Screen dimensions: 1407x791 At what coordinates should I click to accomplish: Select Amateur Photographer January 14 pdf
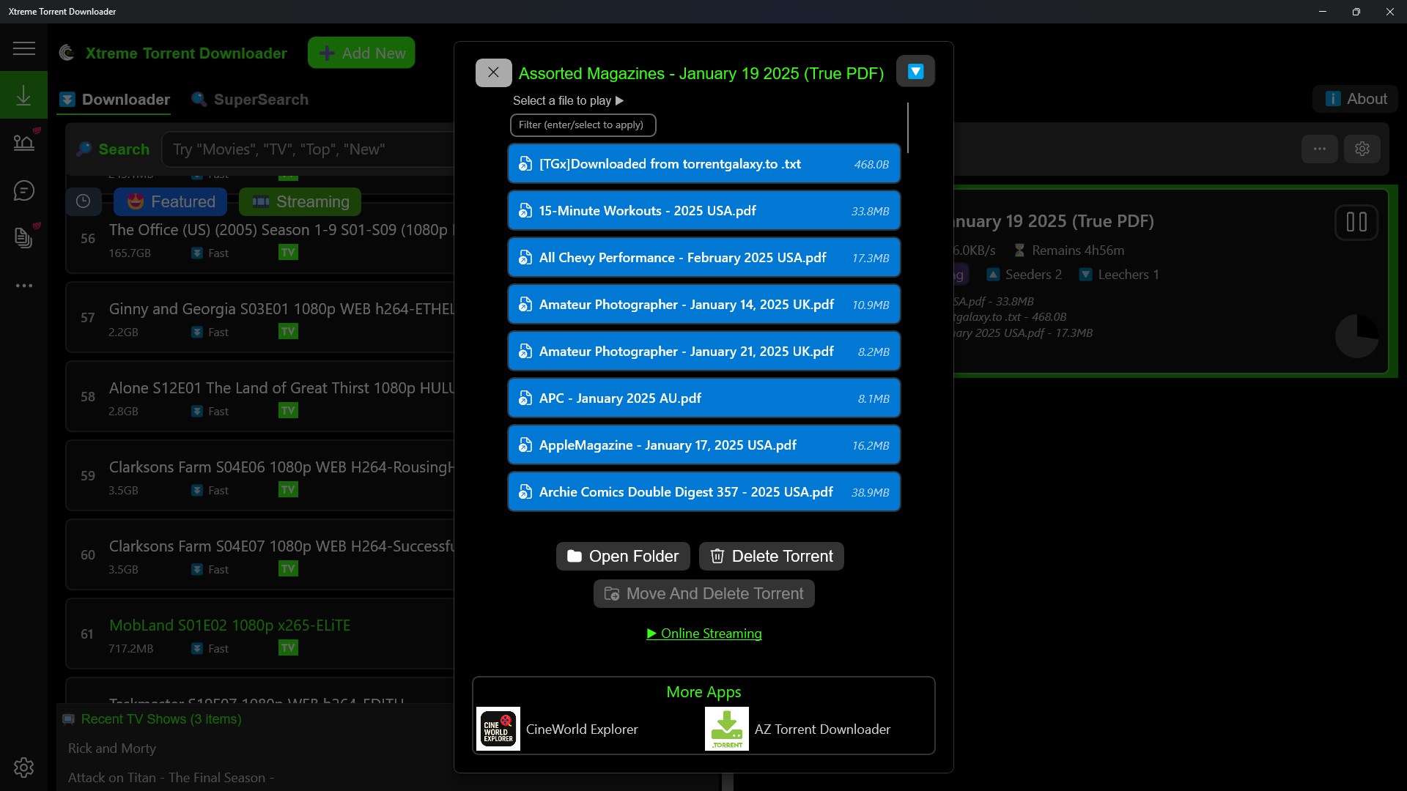(x=703, y=305)
